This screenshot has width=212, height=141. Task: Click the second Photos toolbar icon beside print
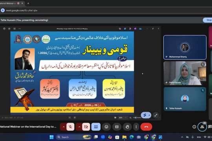(9, 29)
